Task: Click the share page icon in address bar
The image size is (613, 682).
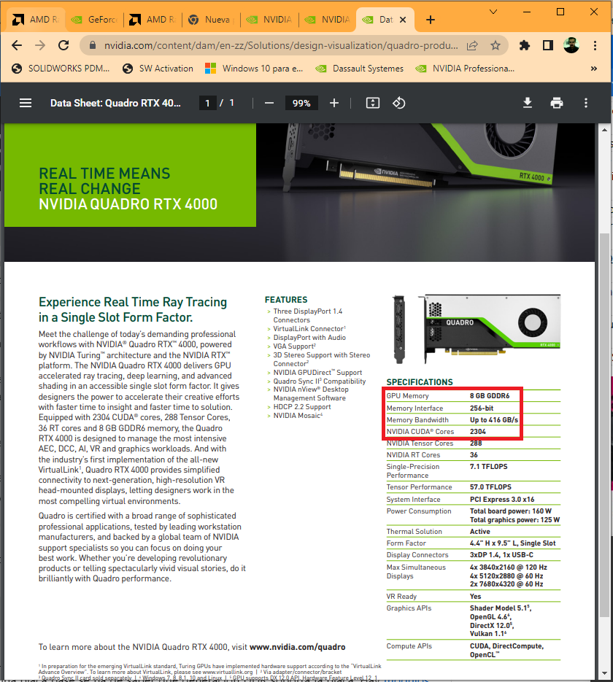Action: click(472, 45)
